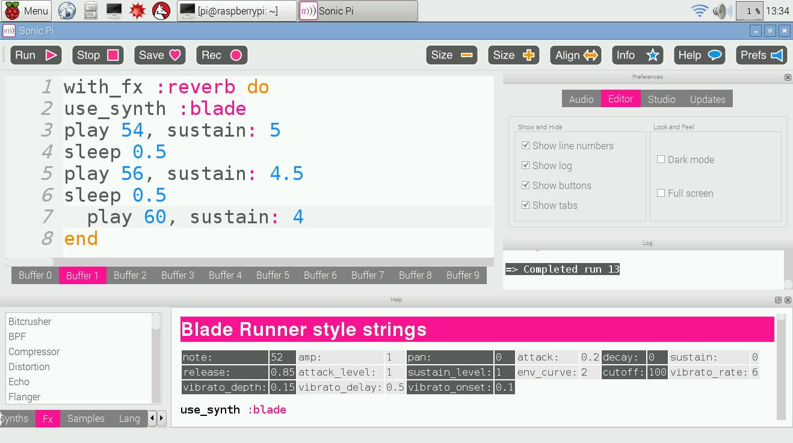The image size is (793, 443).
Task: Click the Fx list vertical scrollbar
Action: 156,358
